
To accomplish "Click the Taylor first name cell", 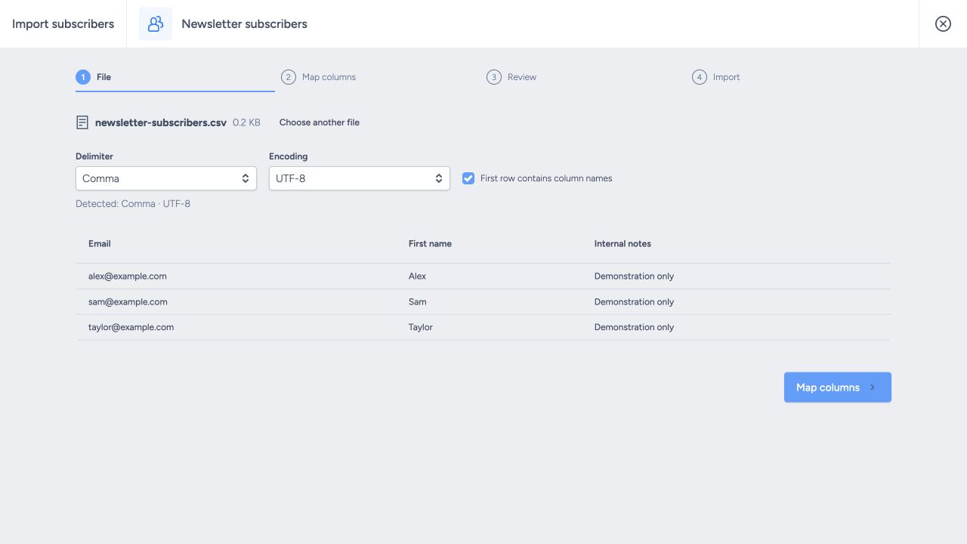I will [x=421, y=328].
